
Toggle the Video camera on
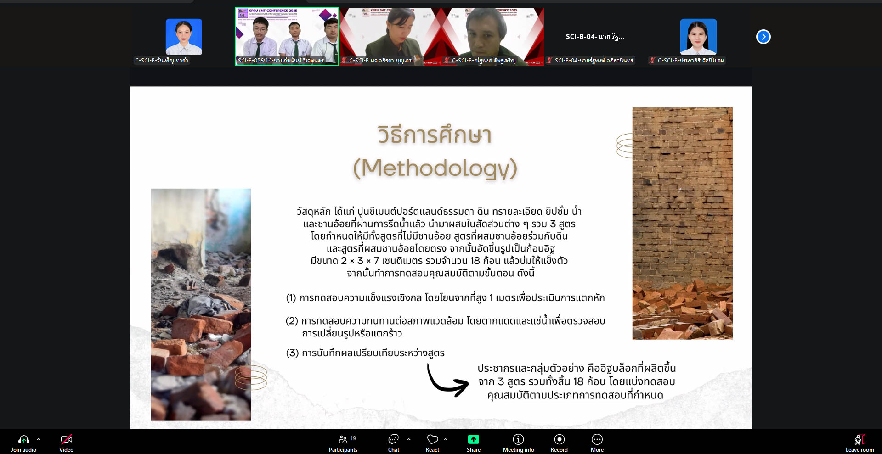[x=66, y=440]
